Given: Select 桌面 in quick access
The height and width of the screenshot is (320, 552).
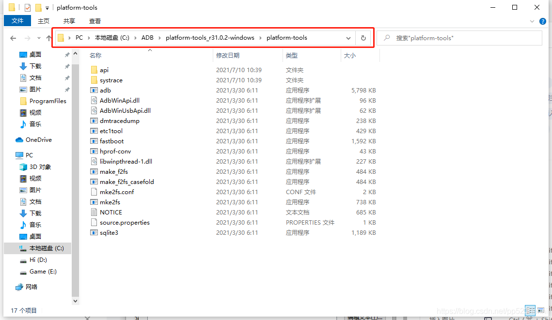Looking at the screenshot, I should [x=35, y=55].
